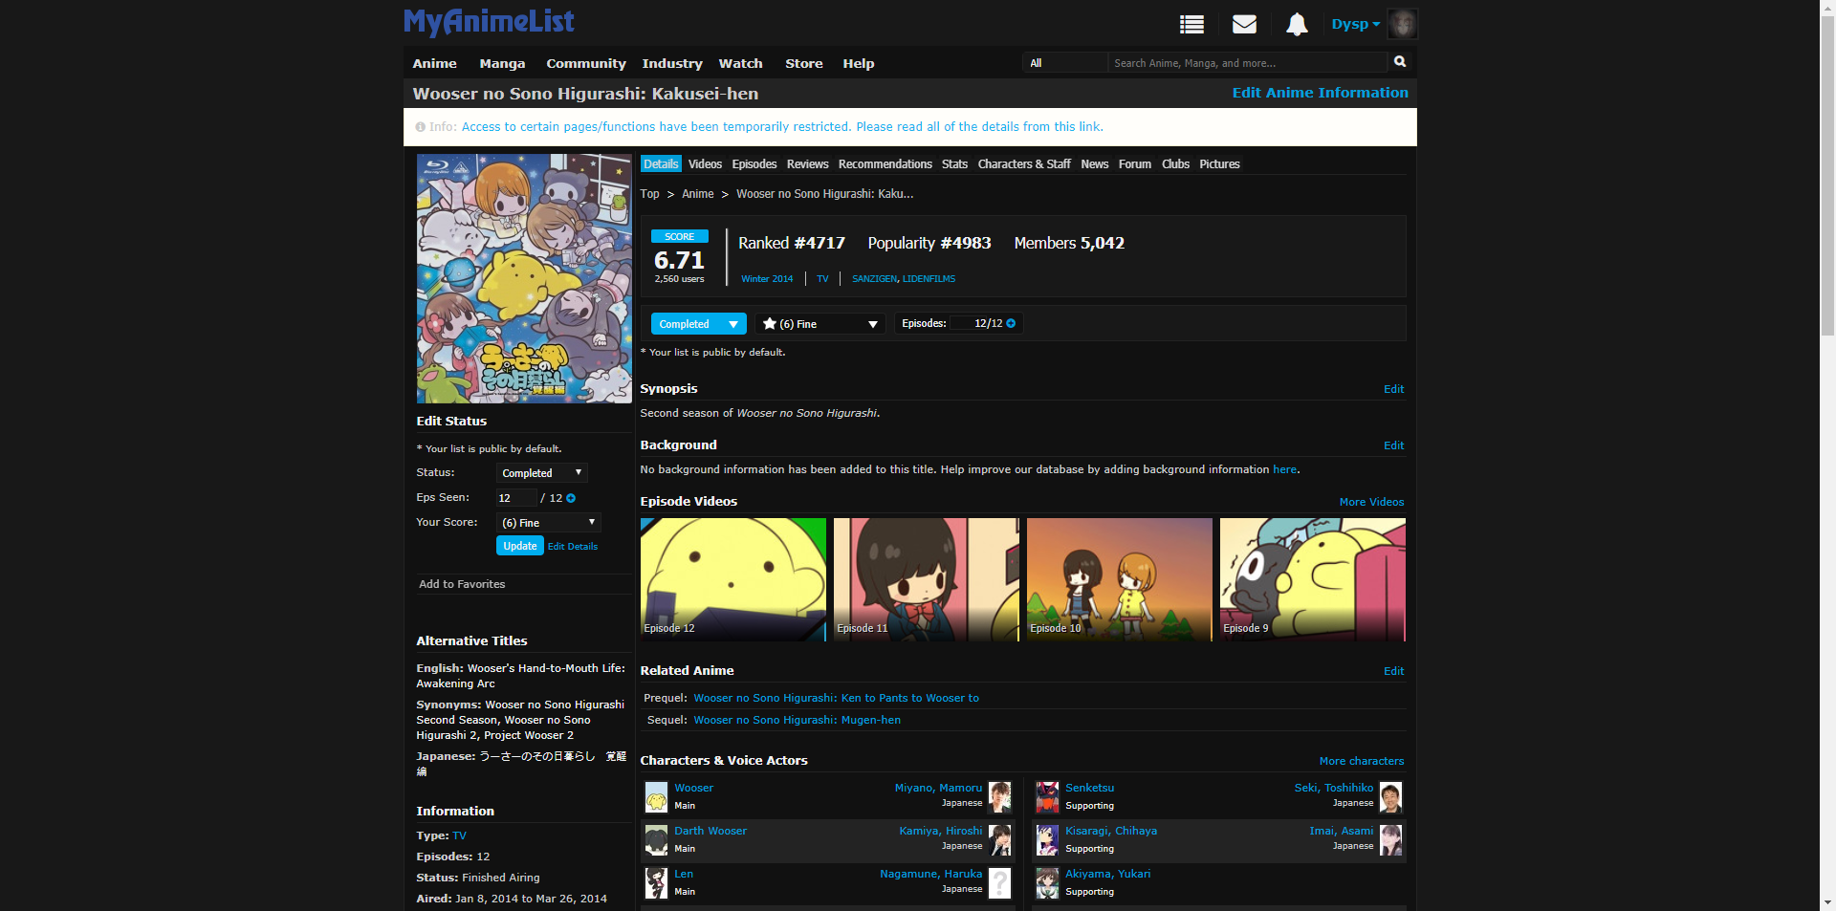Click the SANZIGEN studio link

point(874,279)
